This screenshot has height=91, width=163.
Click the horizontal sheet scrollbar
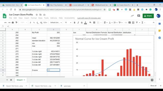click(x=35, y=77)
